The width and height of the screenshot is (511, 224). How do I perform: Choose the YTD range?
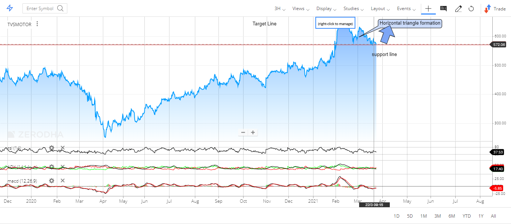click(466, 216)
